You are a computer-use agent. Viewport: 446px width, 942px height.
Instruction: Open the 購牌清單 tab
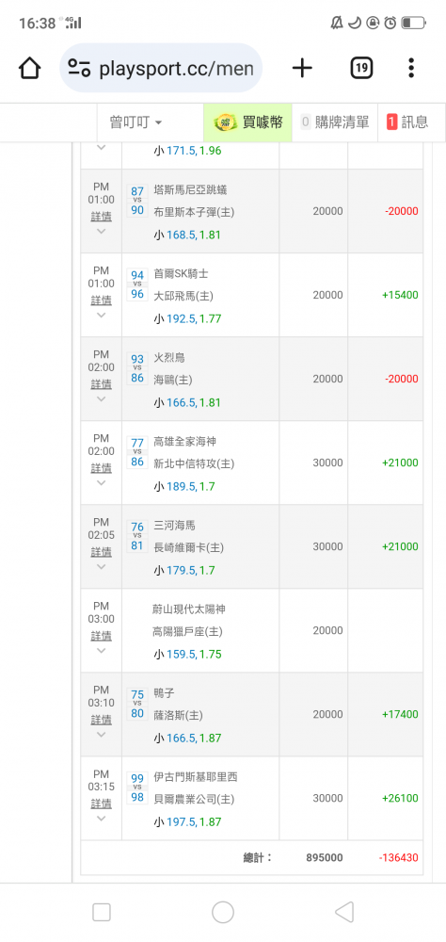point(335,122)
